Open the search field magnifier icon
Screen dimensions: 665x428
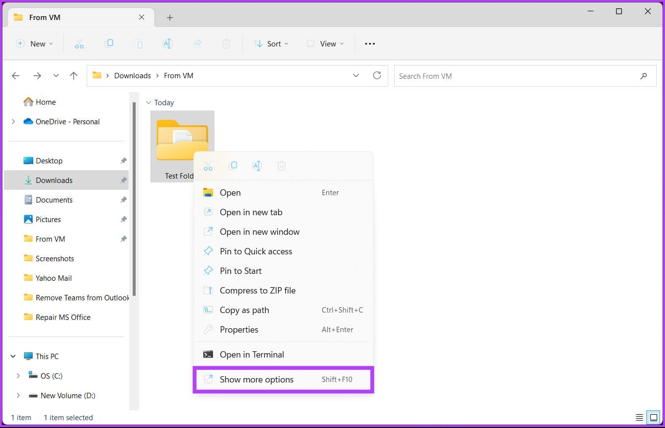point(643,76)
